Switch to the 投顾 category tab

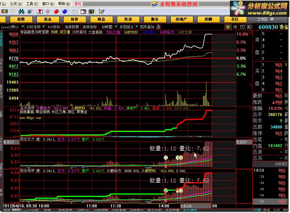coord(209,19)
